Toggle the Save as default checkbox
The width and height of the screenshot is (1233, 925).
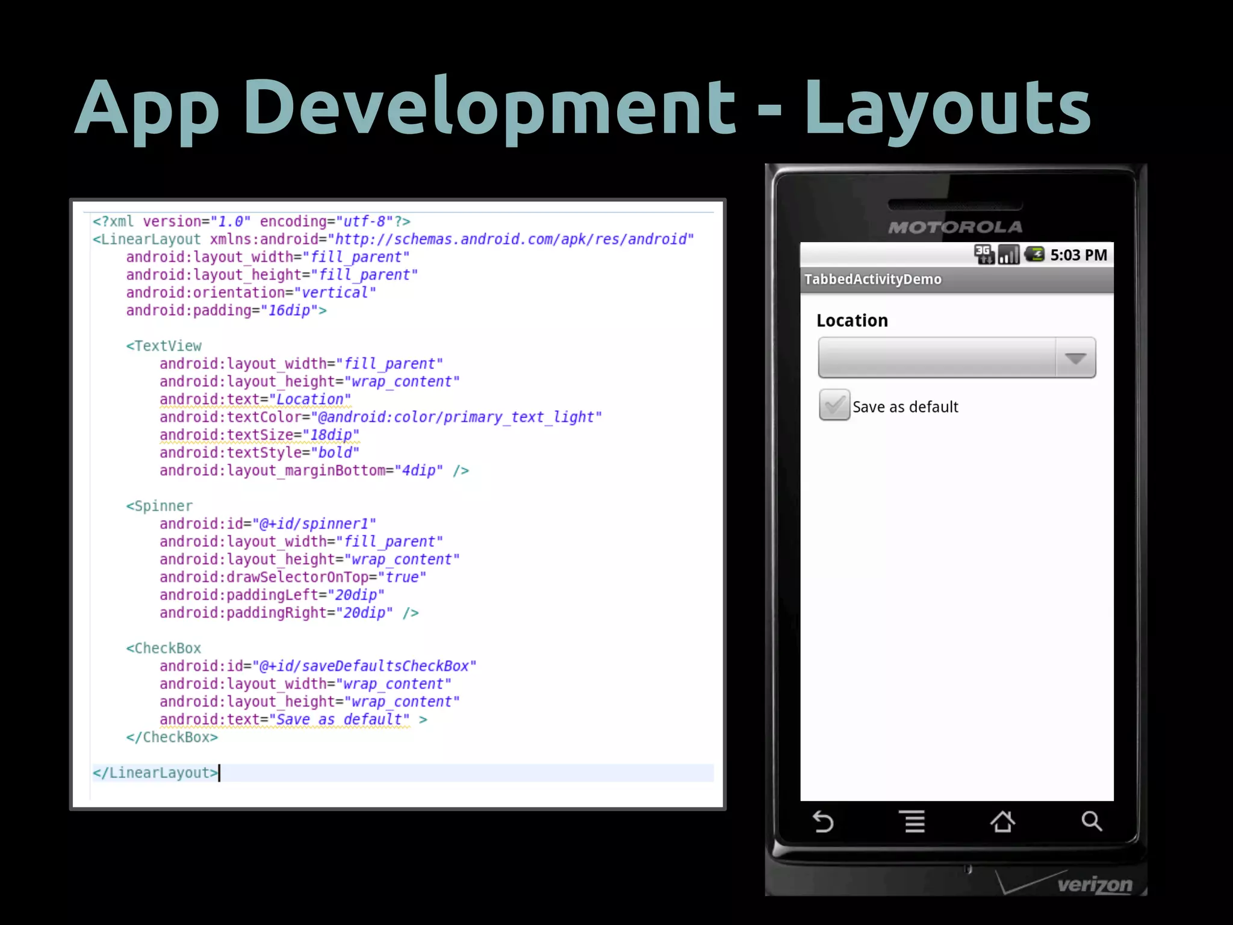834,405
